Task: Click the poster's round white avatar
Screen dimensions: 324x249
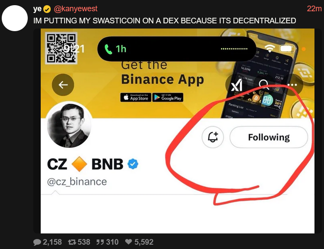Action: (x=15, y=18)
